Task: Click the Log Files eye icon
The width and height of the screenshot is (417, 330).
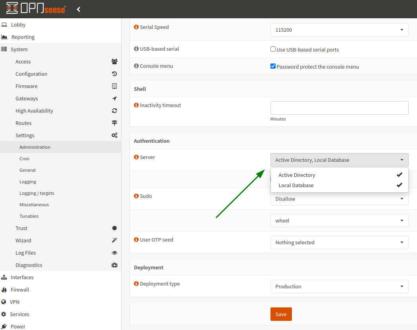Action: pyautogui.click(x=114, y=253)
